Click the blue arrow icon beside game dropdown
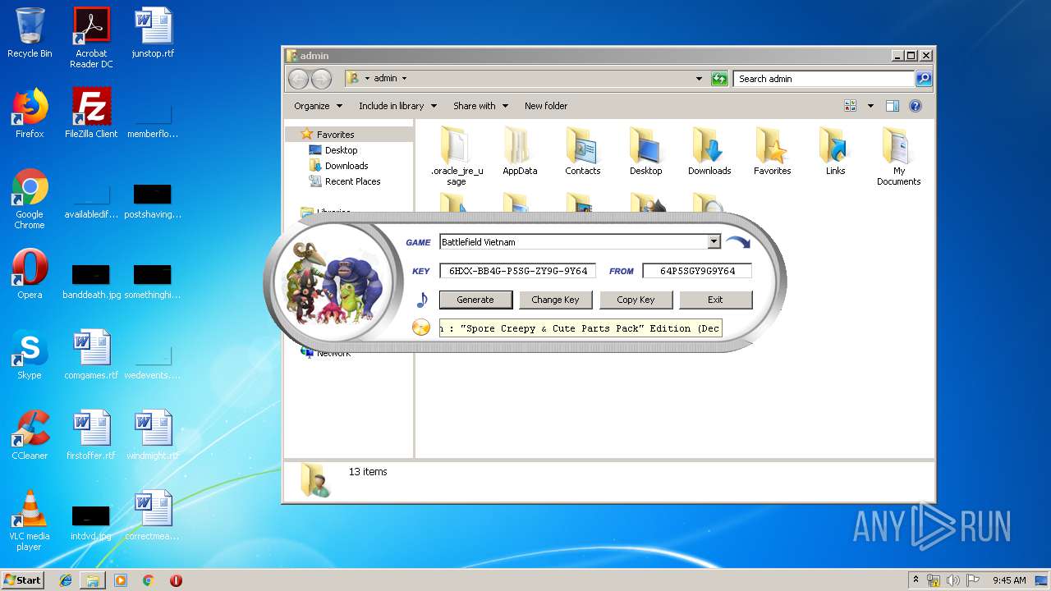This screenshot has width=1051, height=591. click(x=737, y=242)
